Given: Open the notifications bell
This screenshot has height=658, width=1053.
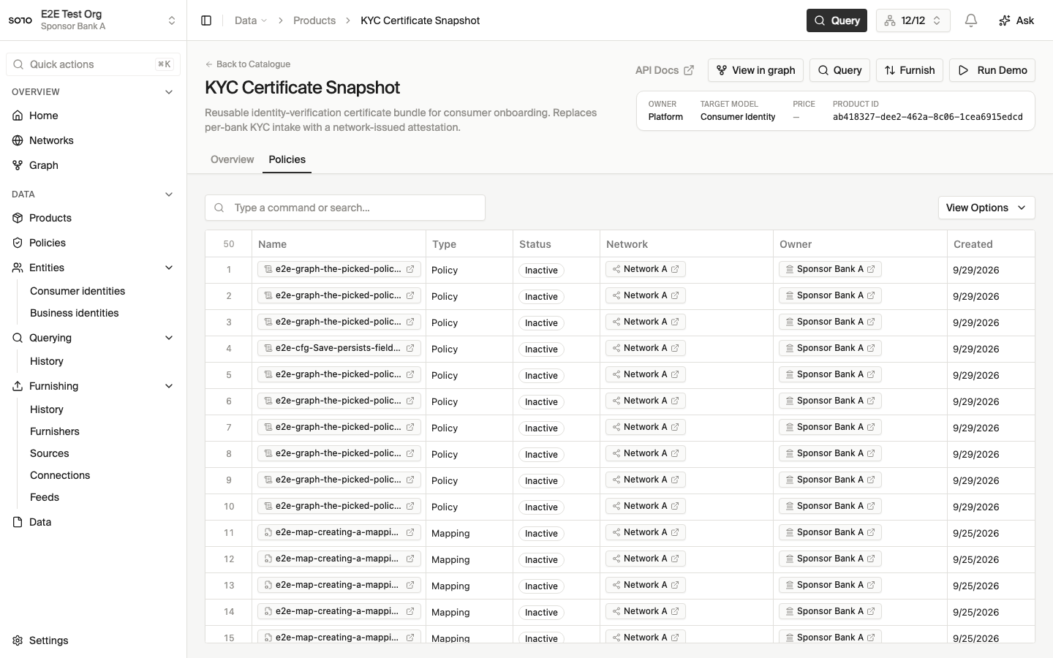Looking at the screenshot, I should pyautogui.click(x=971, y=20).
